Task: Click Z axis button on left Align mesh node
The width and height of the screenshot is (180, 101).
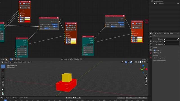Action: pos(55,24)
